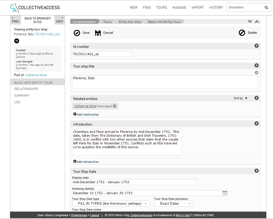Collapse the Tour Stop Date bundle

pyautogui.click(x=257, y=171)
